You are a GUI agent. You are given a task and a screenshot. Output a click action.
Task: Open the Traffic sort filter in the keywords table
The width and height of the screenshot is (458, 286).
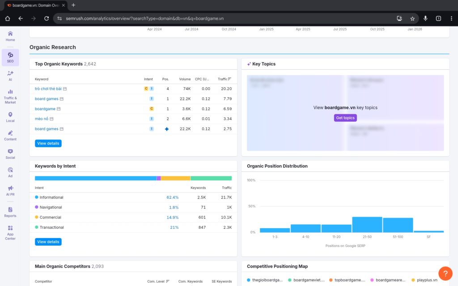click(x=229, y=79)
